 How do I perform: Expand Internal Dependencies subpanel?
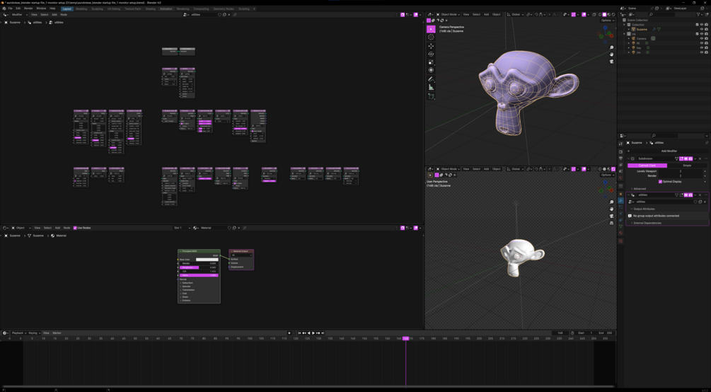[x=646, y=223]
